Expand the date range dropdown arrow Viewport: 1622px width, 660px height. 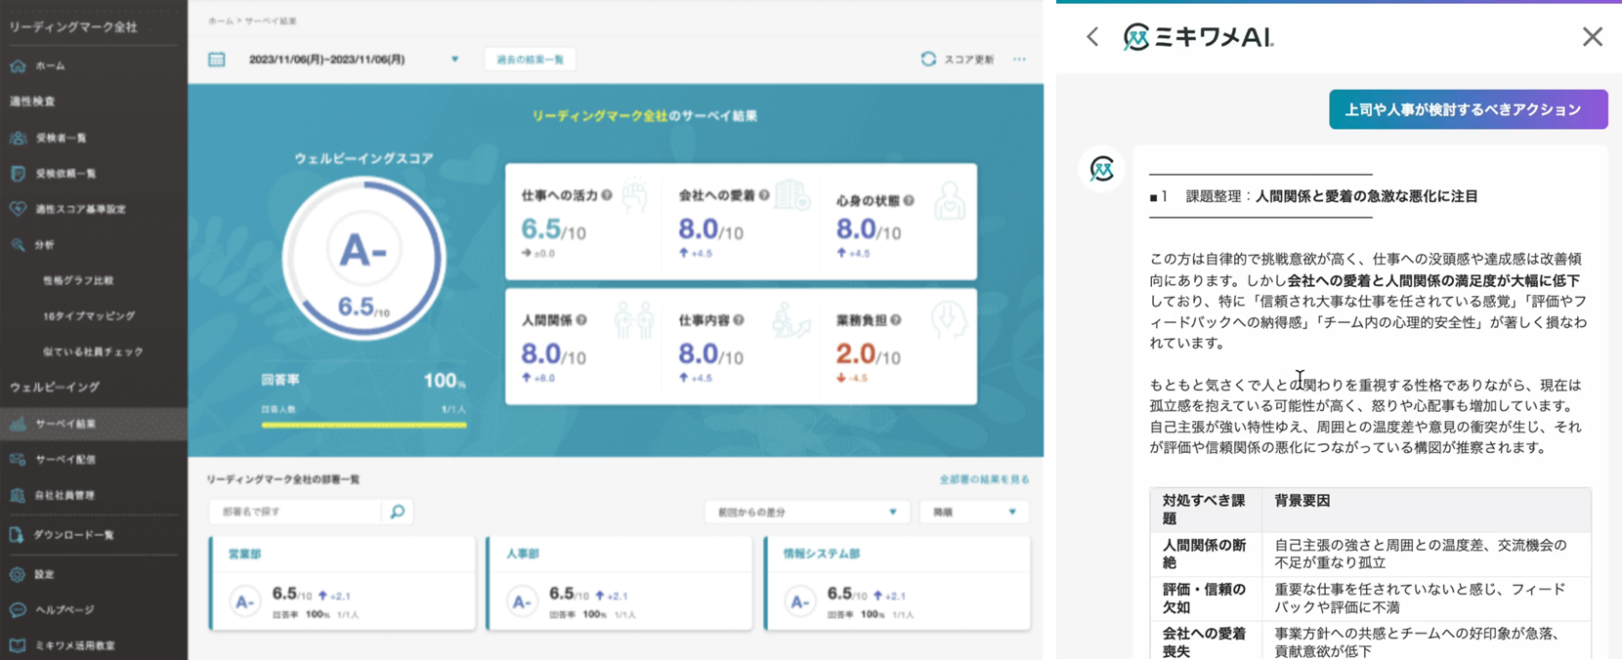pyautogui.click(x=454, y=60)
